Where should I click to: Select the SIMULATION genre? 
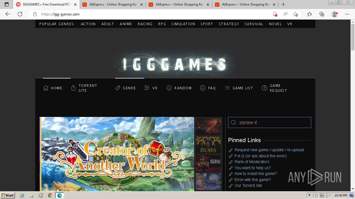[x=183, y=24]
